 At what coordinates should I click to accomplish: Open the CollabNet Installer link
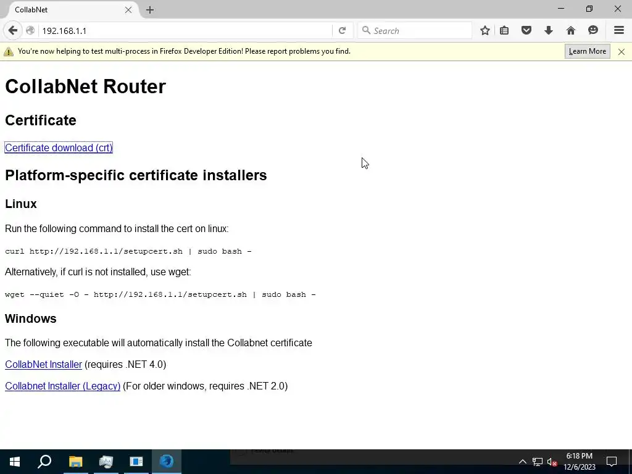[x=44, y=364]
